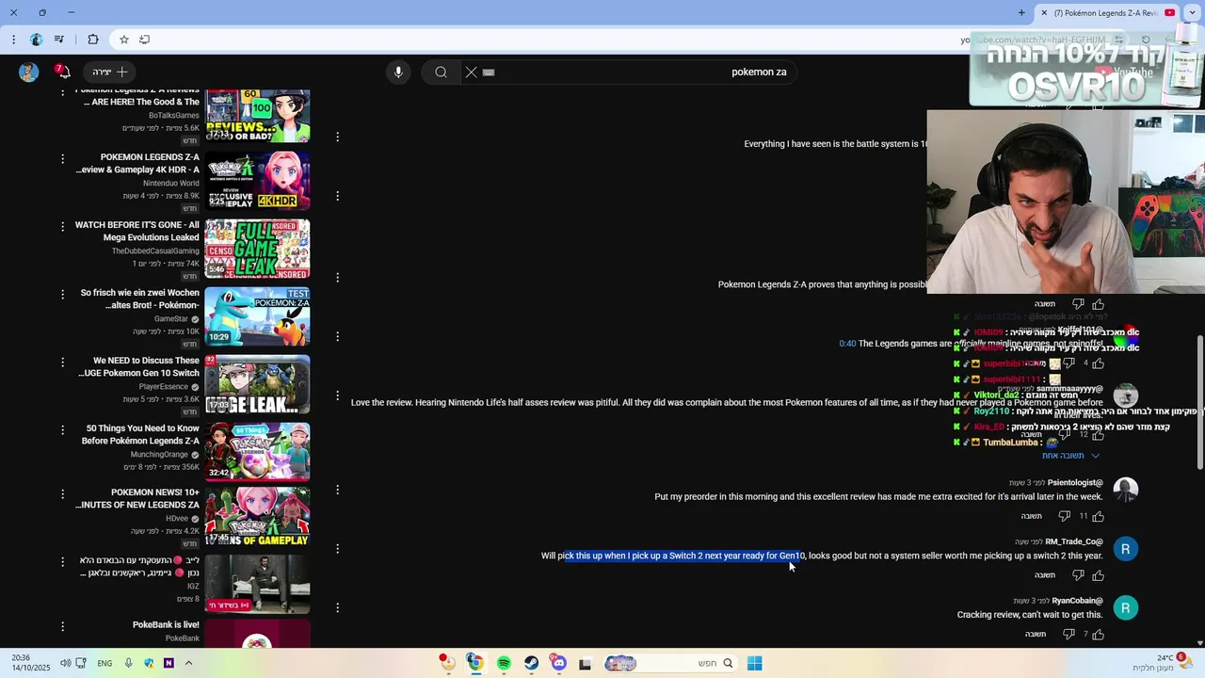Open options menu for 'POKEMON LEGENDS Z-A' 4K HDR video

[62, 159]
